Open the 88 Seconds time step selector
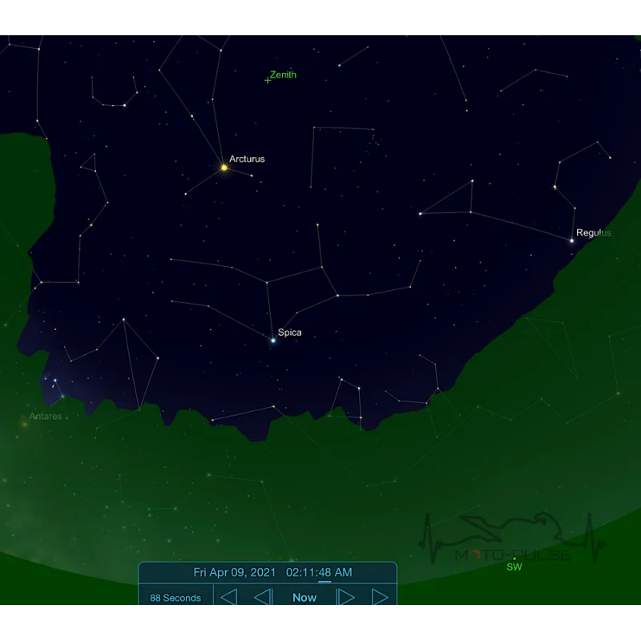The height and width of the screenshot is (641, 641). [x=175, y=598]
